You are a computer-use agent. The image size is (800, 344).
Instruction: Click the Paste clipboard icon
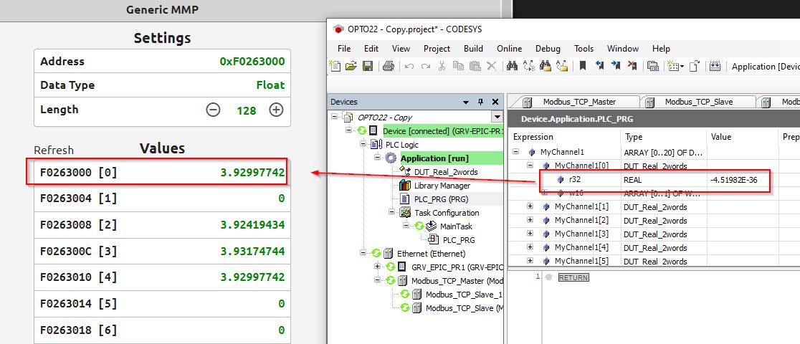click(x=475, y=66)
